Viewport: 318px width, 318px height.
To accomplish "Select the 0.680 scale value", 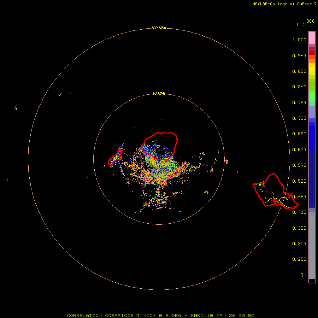I will click(299, 134).
